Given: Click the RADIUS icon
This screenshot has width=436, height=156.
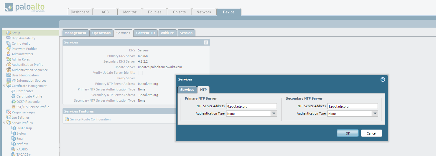Looking at the screenshot, I should [x=14, y=149].
